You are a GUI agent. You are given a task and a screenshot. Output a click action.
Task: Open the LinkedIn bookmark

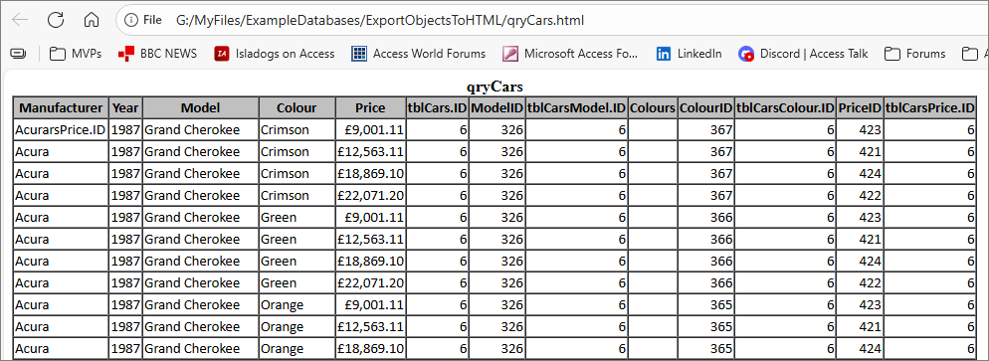click(689, 54)
